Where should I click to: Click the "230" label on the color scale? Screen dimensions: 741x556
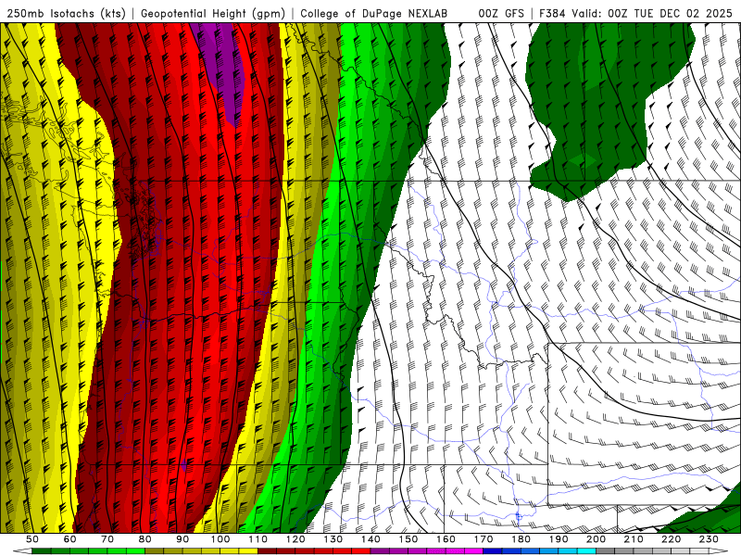point(709,539)
